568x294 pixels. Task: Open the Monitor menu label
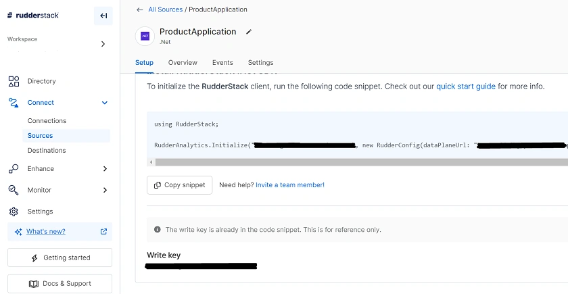[39, 190]
